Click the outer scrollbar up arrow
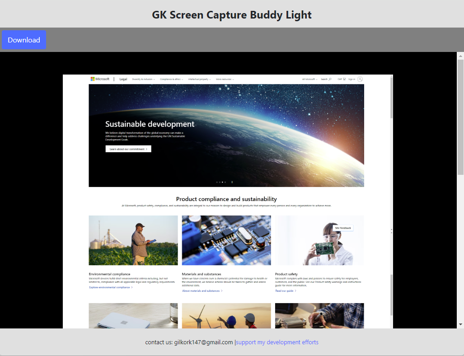 coord(460,56)
